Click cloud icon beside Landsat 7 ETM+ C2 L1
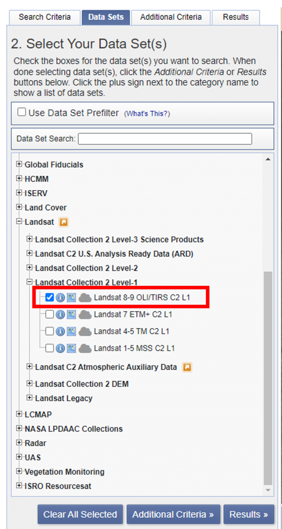Image resolution: width=282 pixels, height=529 pixels. [85, 314]
